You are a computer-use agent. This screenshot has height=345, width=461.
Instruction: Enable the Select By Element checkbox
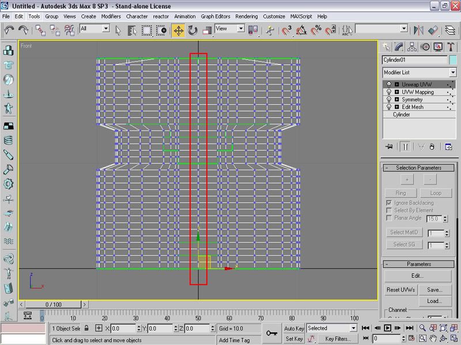pos(388,210)
